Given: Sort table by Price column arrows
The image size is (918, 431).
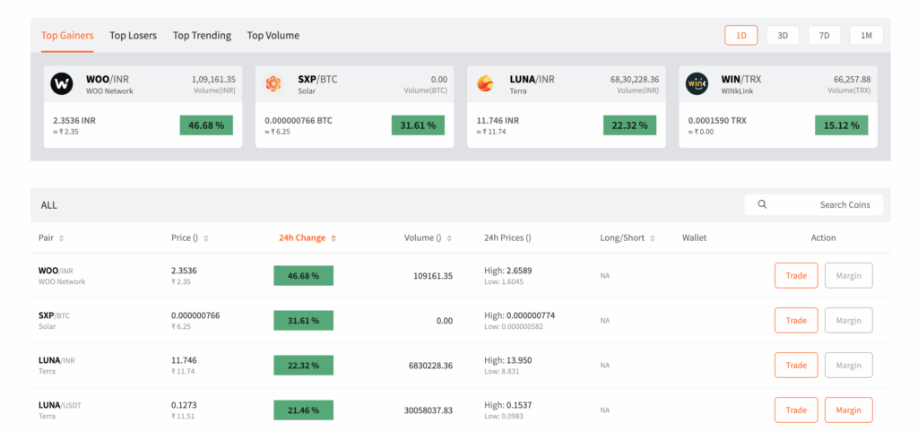Looking at the screenshot, I should (x=205, y=238).
